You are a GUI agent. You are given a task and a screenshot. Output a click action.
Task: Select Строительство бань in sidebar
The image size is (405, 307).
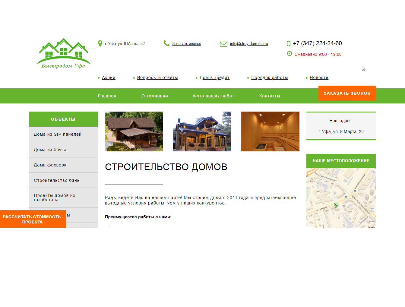pos(63,180)
